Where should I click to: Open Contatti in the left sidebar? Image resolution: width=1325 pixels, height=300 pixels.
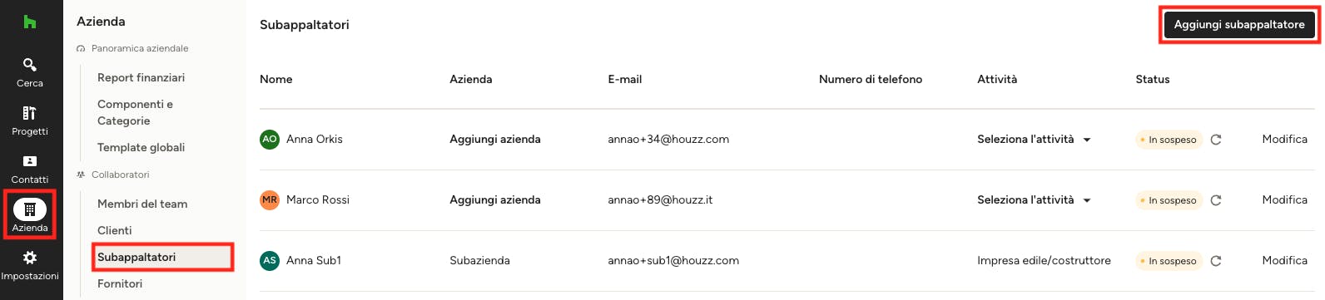click(x=30, y=169)
